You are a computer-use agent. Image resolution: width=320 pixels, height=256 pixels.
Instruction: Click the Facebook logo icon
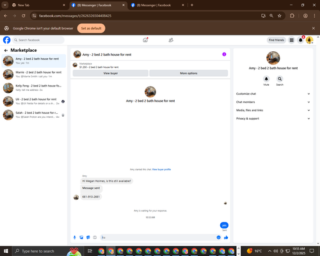6,40
